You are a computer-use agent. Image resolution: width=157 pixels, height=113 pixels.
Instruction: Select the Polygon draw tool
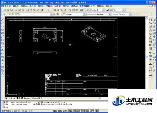(3, 30)
